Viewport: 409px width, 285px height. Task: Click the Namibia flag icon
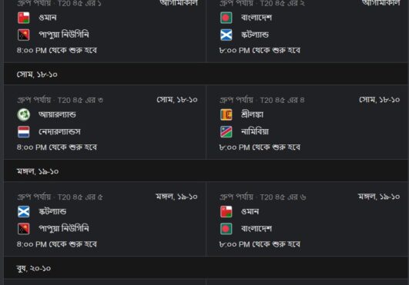click(x=226, y=132)
